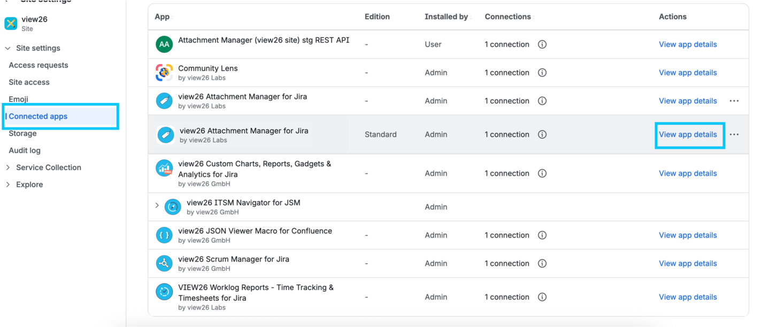Click 'User' in Installed by column

click(x=433, y=44)
